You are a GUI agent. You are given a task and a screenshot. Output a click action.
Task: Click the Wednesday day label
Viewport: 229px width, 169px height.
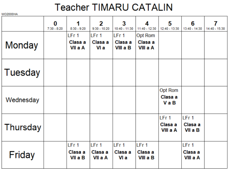pos(22,100)
